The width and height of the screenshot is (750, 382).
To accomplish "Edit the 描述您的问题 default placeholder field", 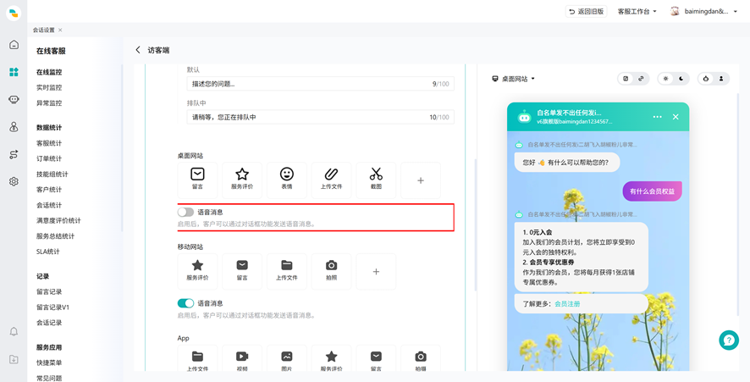I will tap(321, 84).
